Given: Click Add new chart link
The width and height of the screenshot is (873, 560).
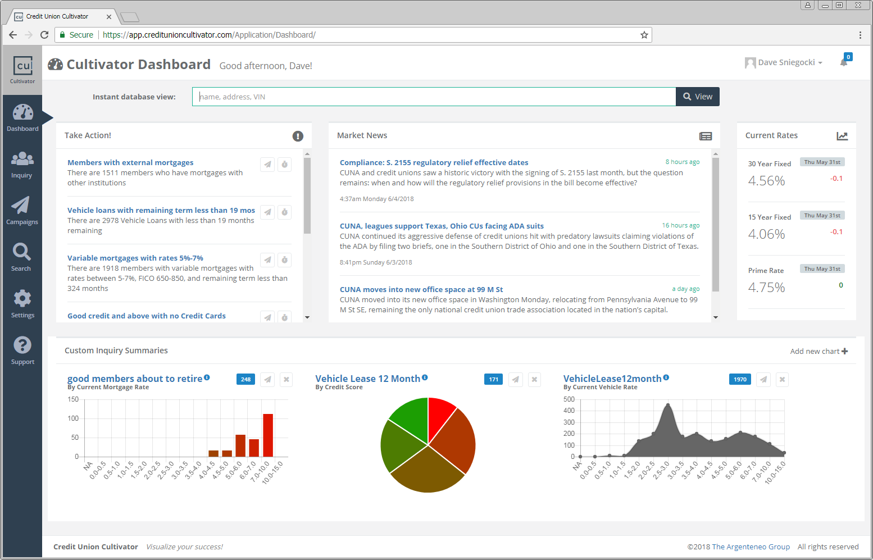Looking at the screenshot, I should (819, 352).
